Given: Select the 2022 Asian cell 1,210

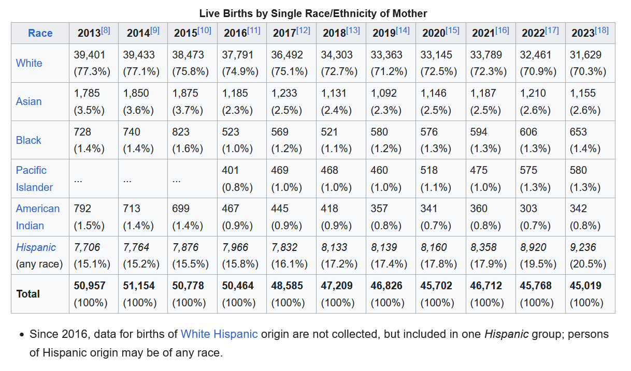Looking at the screenshot, I should point(540,101).
